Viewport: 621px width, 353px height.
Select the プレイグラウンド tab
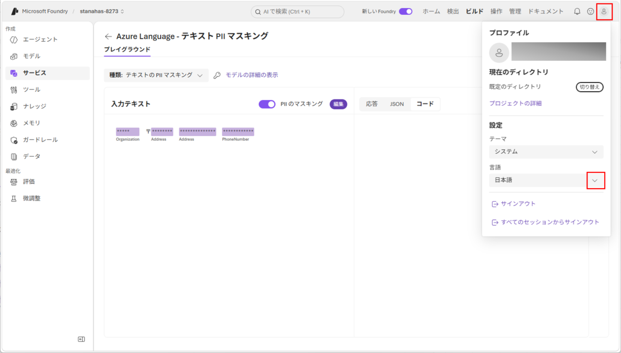tap(127, 50)
